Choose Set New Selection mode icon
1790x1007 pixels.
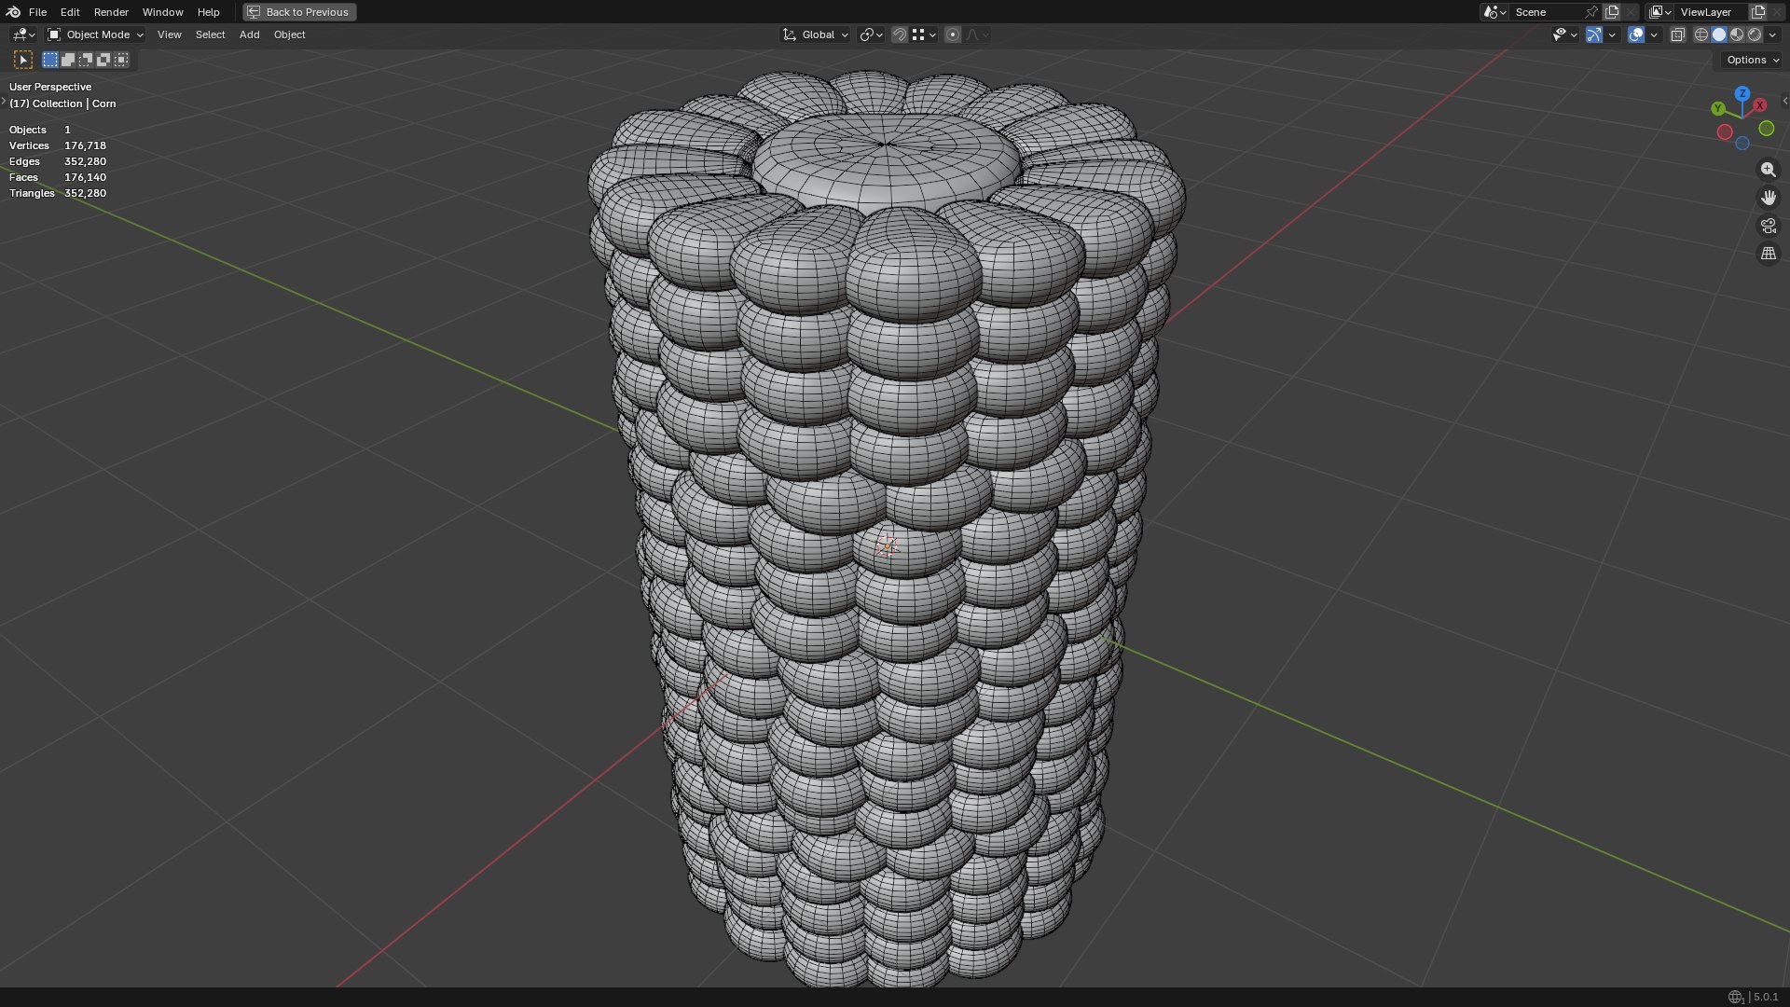(50, 60)
